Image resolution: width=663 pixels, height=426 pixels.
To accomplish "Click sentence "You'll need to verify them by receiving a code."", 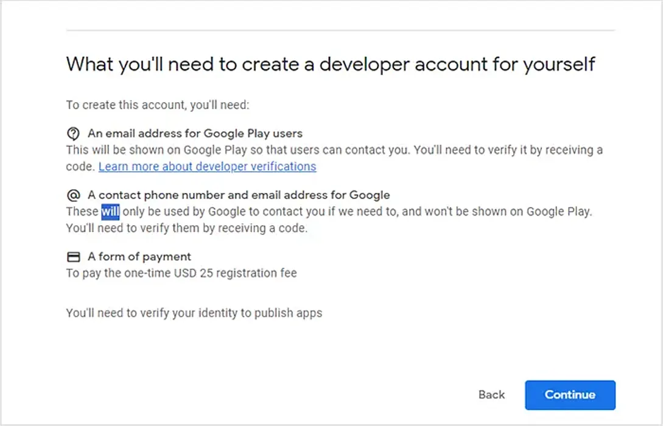I will click(x=187, y=228).
